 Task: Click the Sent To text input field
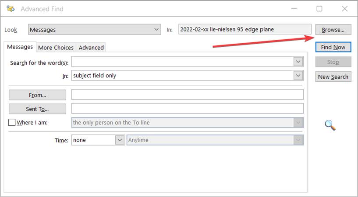pyautogui.click(x=187, y=108)
